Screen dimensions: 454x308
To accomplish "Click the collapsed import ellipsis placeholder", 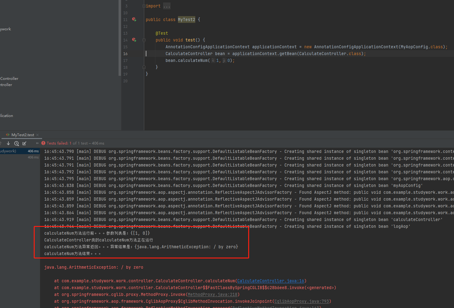I will tap(166, 6).
